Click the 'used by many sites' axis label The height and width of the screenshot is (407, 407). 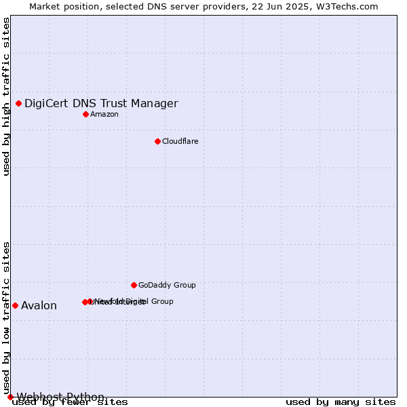(x=341, y=402)
